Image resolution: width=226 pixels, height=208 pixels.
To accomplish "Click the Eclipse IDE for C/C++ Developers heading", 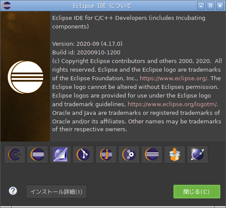I will 129,22.
